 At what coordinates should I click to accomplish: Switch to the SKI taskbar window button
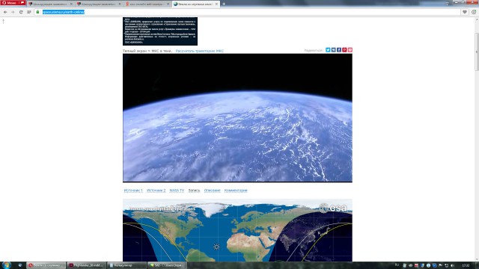[x=167, y=265]
